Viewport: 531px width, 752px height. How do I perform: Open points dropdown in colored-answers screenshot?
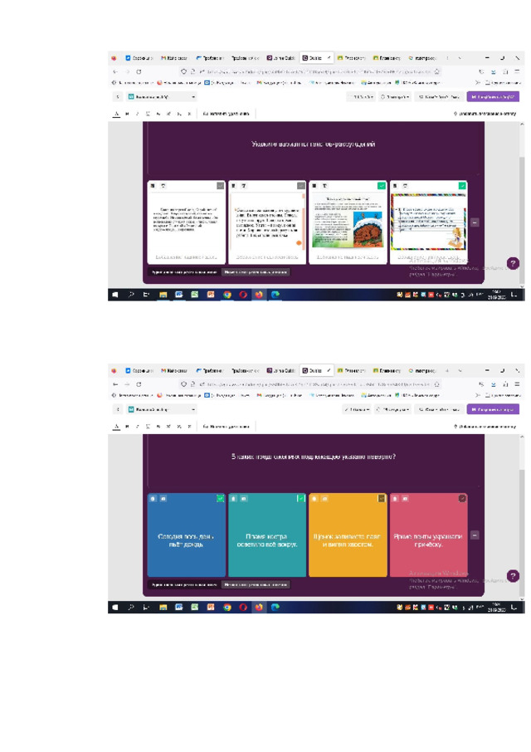coord(357,409)
